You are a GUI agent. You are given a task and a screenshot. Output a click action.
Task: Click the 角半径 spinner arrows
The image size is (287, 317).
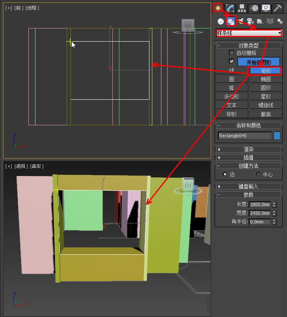click(274, 222)
